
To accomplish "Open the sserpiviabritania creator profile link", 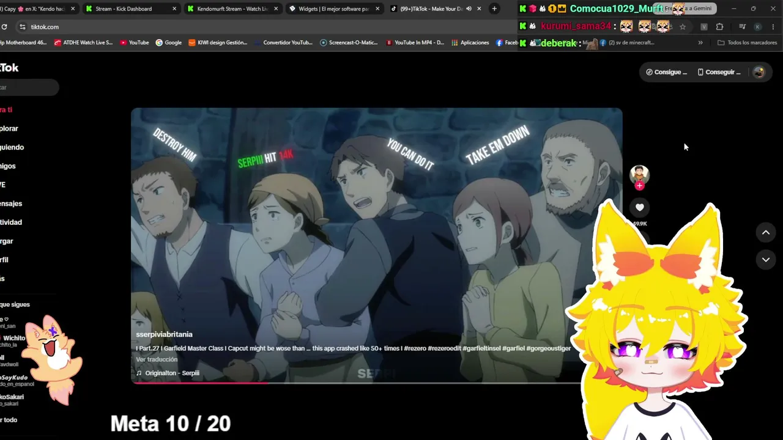I will point(164,334).
